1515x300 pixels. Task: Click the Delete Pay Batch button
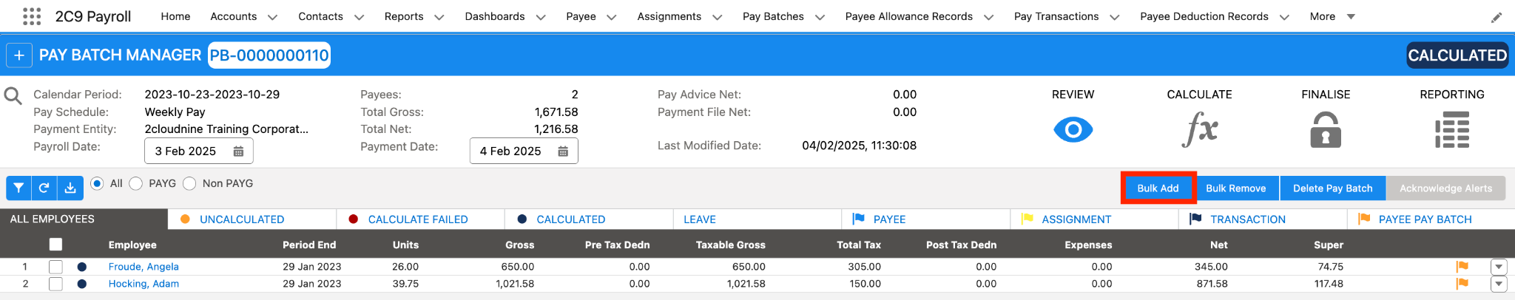(x=1332, y=188)
